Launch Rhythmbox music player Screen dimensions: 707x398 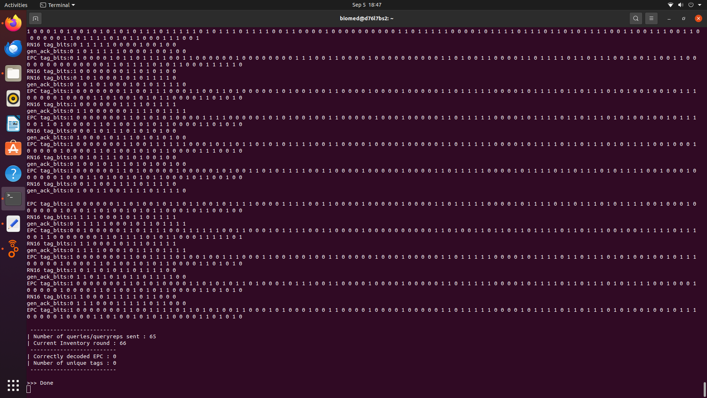coord(13,98)
